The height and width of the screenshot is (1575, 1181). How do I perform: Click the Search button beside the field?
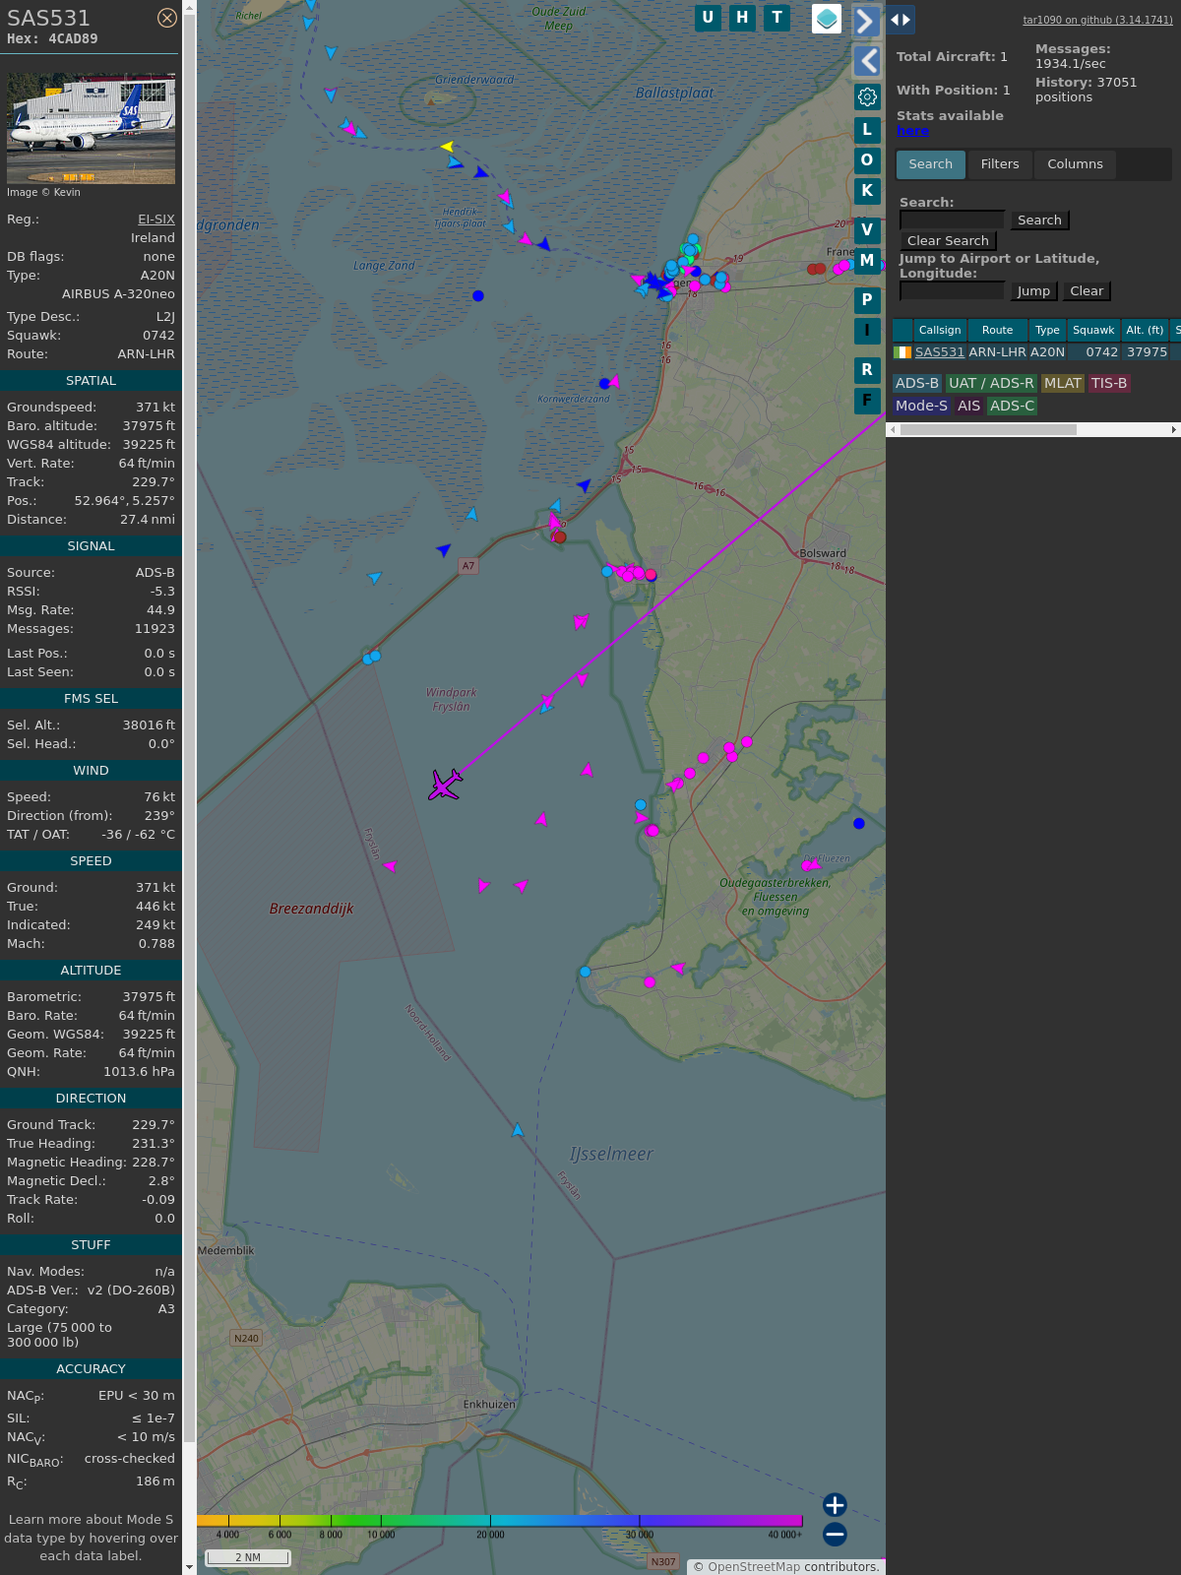(1039, 220)
